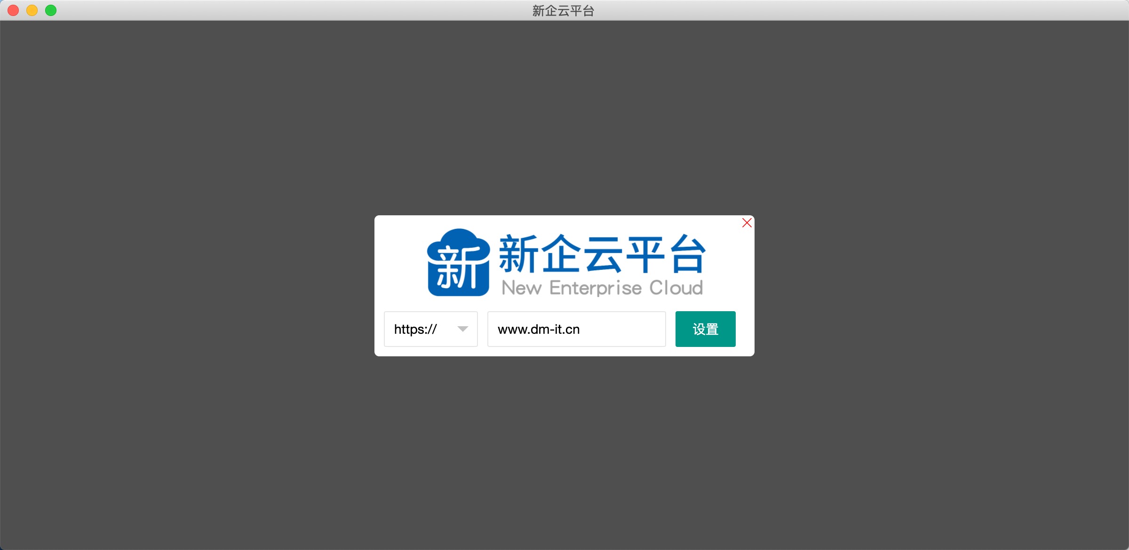Click the gray chevron in the protocol selector
Image resolution: width=1129 pixels, height=550 pixels.
(x=463, y=330)
